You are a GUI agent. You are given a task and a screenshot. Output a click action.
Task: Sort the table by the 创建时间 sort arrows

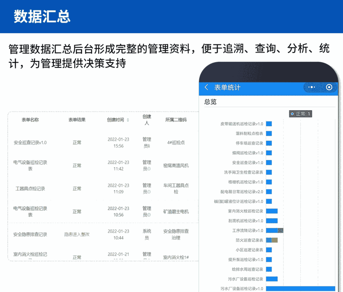128,120
